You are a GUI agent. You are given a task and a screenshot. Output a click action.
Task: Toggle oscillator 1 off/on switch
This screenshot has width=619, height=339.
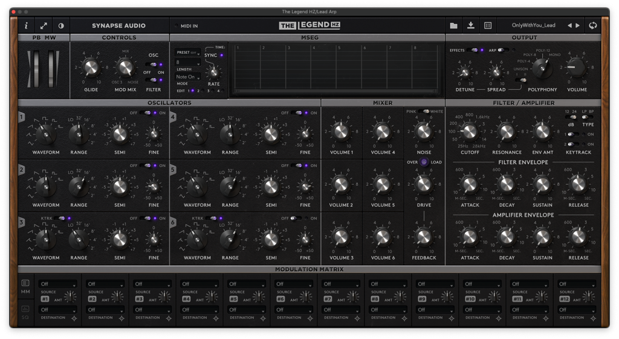tap(146, 113)
